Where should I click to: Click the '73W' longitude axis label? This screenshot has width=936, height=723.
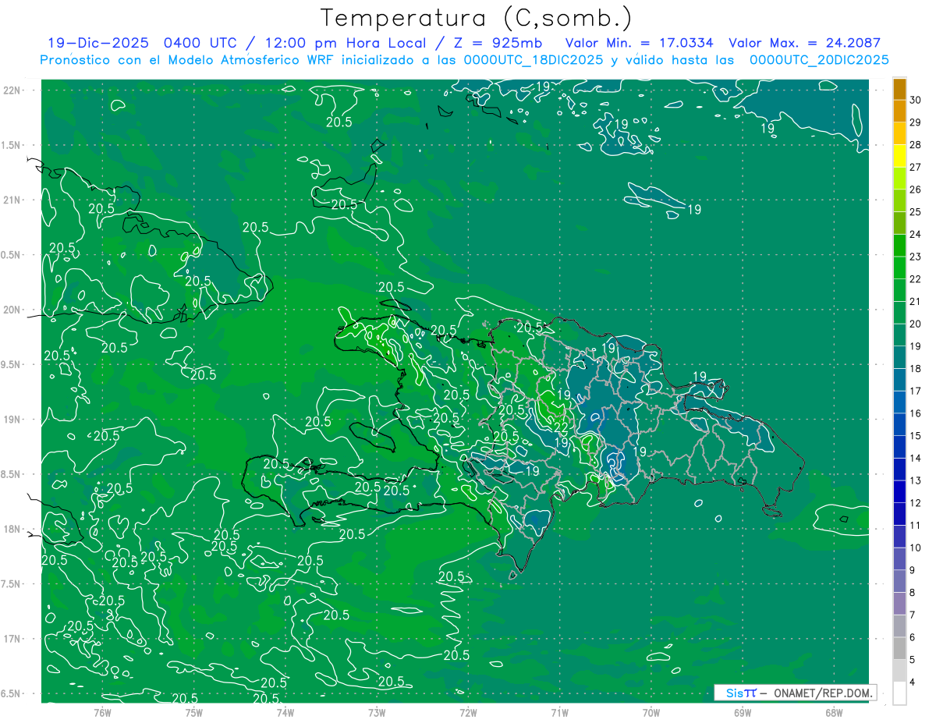[x=377, y=712]
